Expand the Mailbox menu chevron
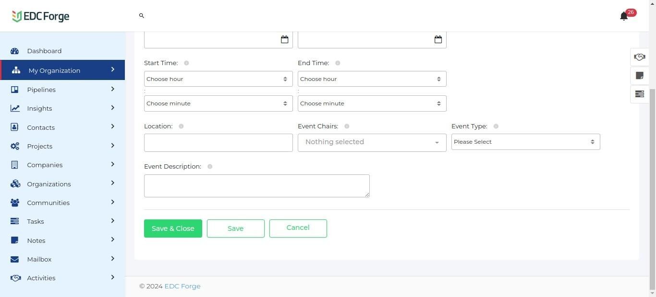 pyautogui.click(x=112, y=259)
